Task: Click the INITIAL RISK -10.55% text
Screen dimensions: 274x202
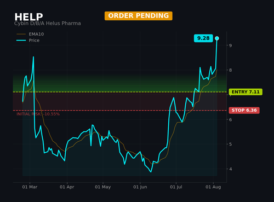Action: point(38,114)
